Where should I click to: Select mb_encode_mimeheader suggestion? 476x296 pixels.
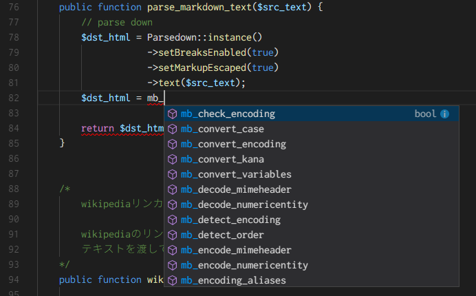tap(312, 250)
